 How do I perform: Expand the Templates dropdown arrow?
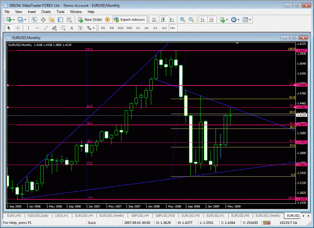(250, 20)
